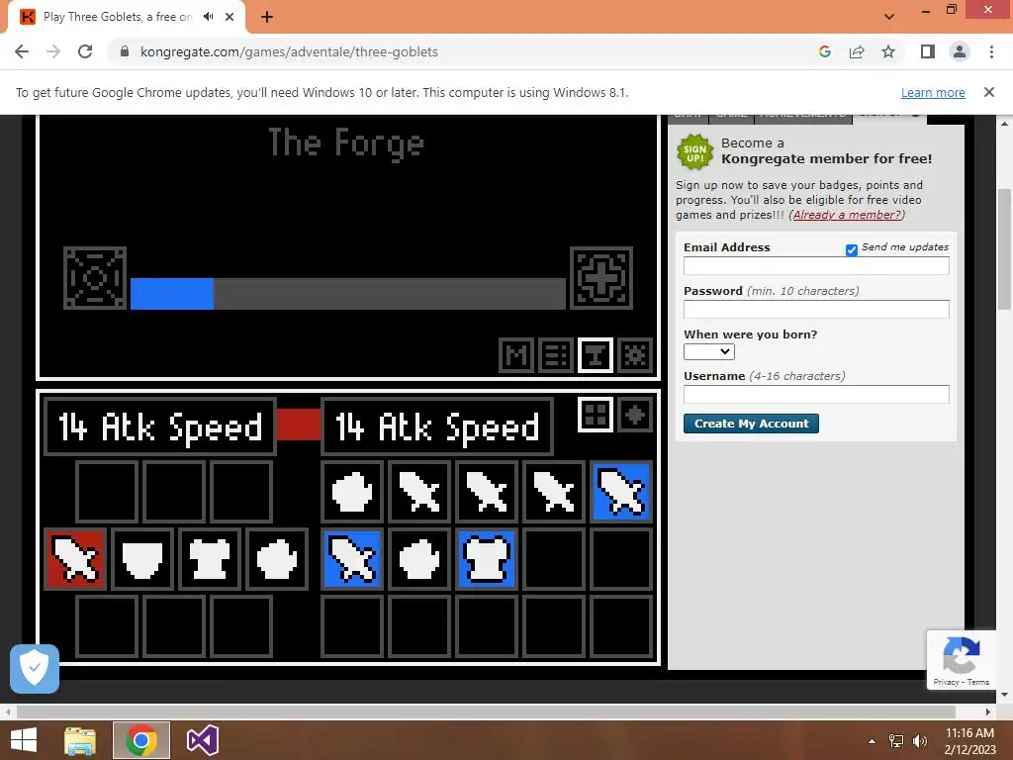The image size is (1013, 760).
Task: Open a new browser tab
Action: 267,17
